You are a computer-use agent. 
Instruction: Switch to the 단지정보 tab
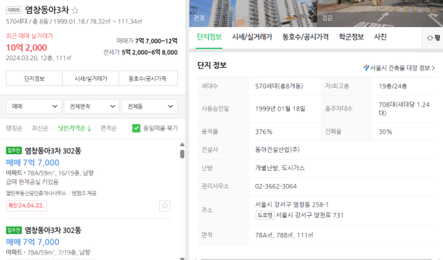pyautogui.click(x=209, y=37)
